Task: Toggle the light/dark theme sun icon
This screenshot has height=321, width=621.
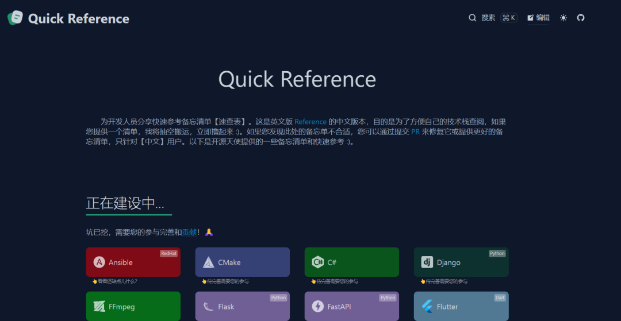Action: (x=563, y=18)
